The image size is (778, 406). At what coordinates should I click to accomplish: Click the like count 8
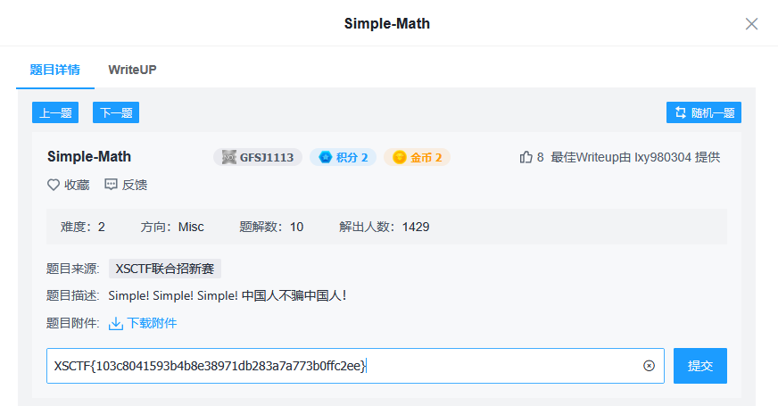pos(541,157)
